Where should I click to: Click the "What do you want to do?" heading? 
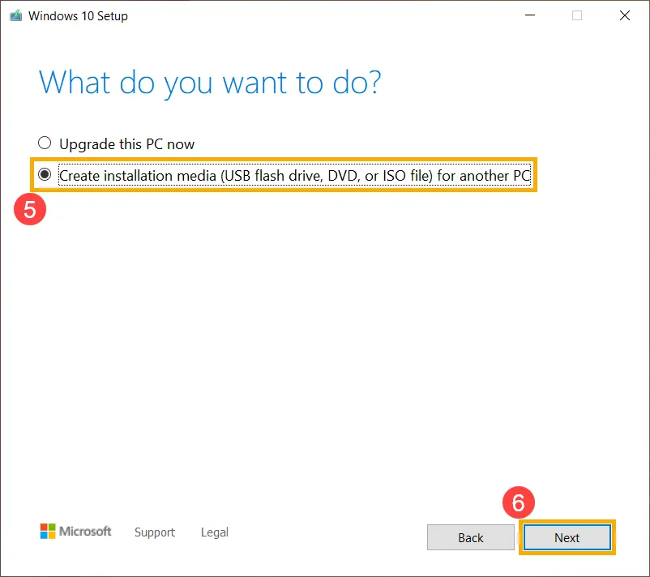(211, 82)
